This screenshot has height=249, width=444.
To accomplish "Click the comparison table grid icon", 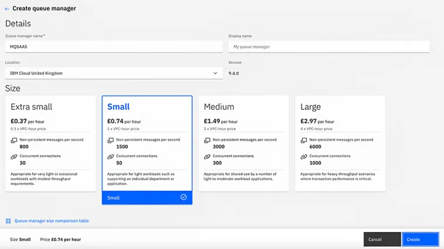I will [x=8, y=221].
